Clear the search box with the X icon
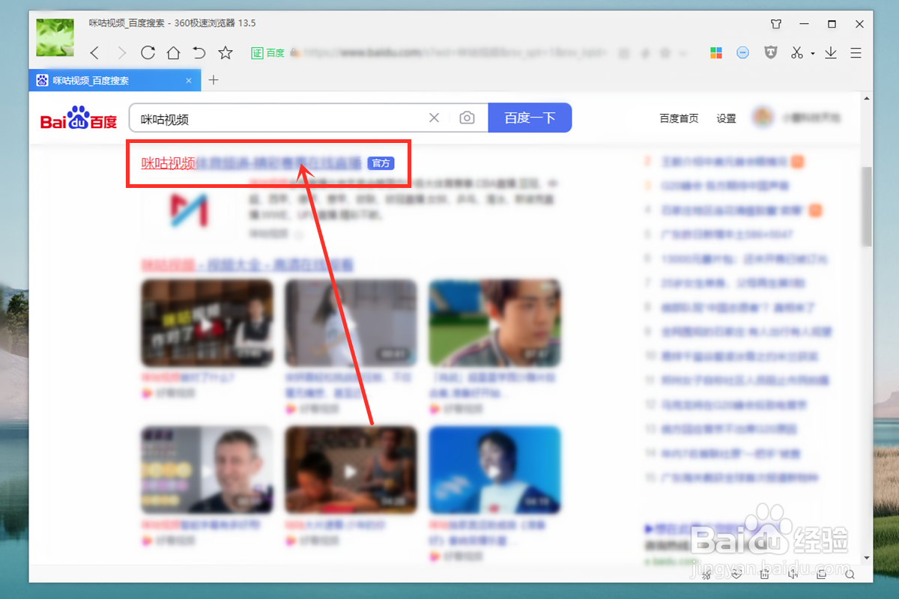Screen dimensions: 899x599 (x=434, y=118)
